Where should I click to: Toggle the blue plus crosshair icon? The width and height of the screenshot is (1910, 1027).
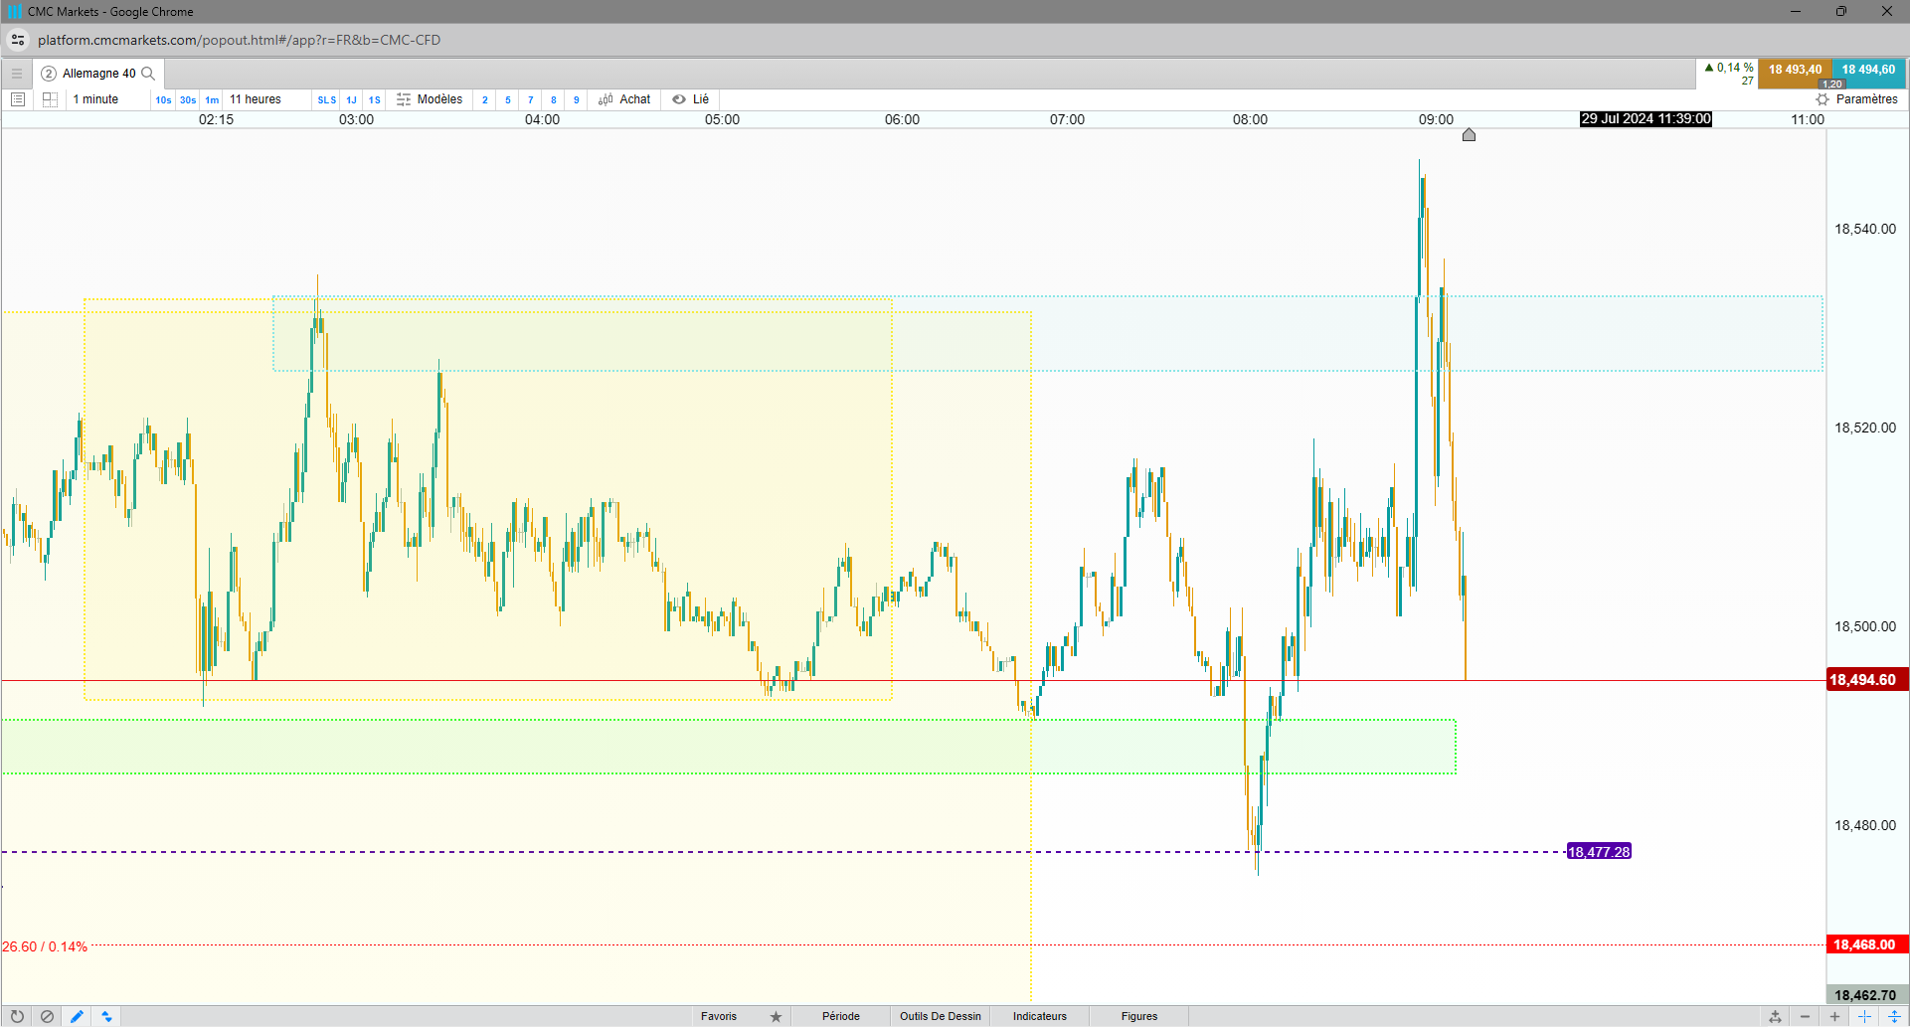[1864, 1016]
